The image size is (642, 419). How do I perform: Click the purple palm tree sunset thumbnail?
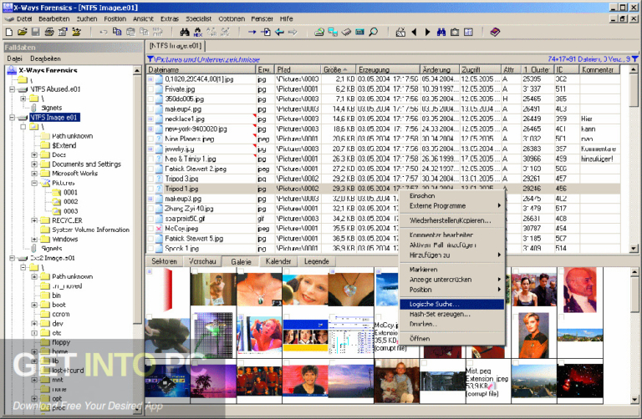213,381
